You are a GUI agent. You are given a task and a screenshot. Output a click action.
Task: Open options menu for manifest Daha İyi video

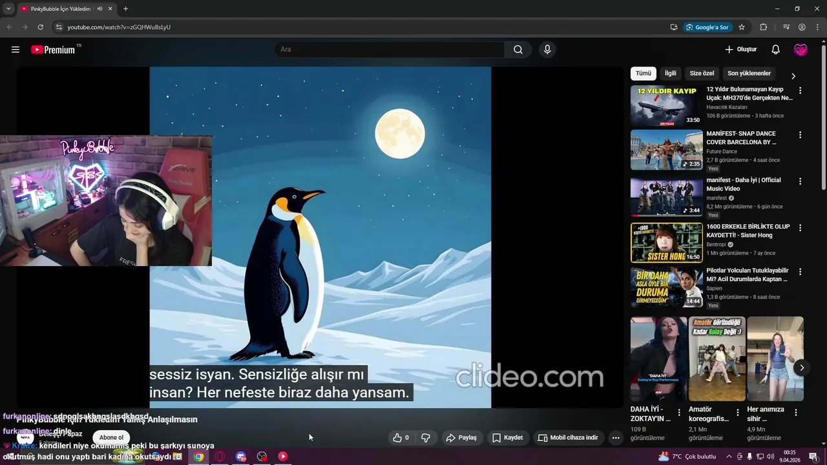click(800, 181)
